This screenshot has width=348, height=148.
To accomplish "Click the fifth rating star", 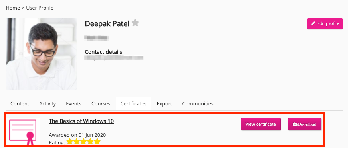I will coord(97,142).
